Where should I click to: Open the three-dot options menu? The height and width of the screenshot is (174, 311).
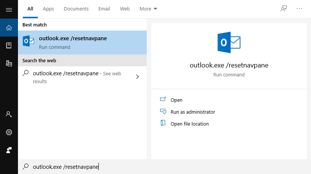tap(299, 9)
